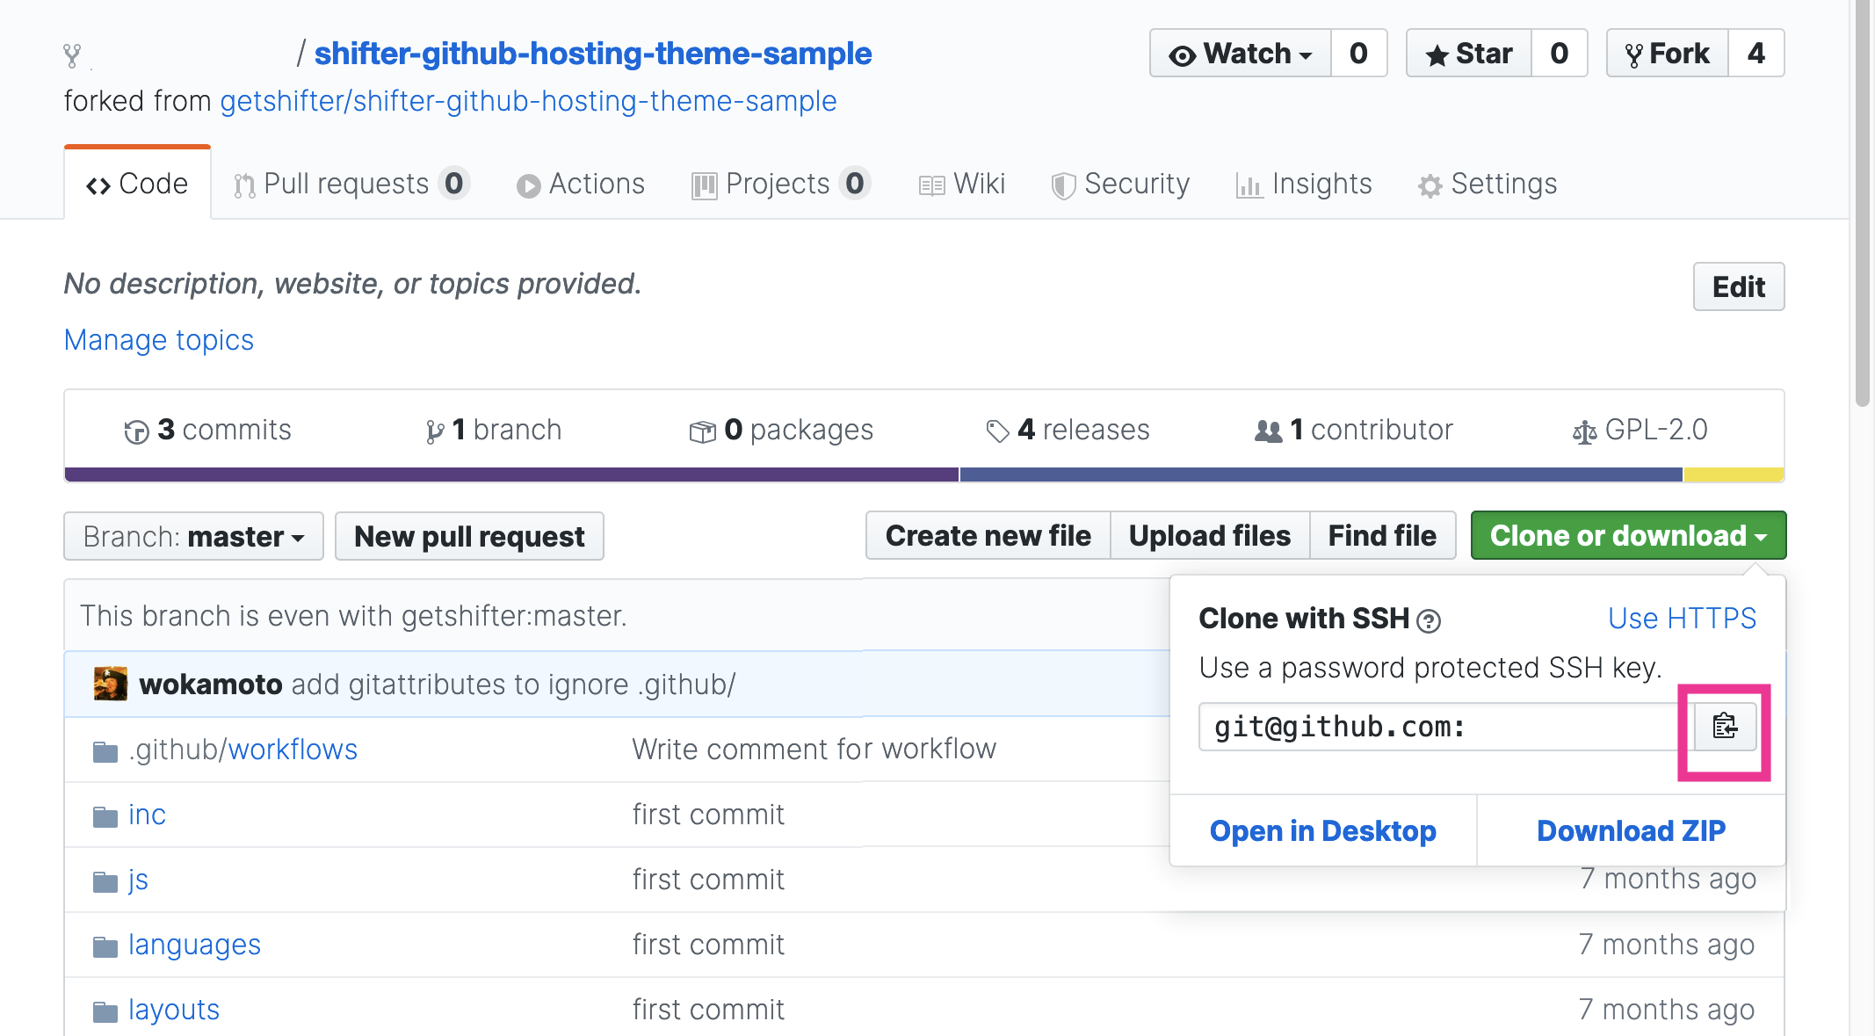
Task: Click the Manage topics link
Action: tap(159, 340)
